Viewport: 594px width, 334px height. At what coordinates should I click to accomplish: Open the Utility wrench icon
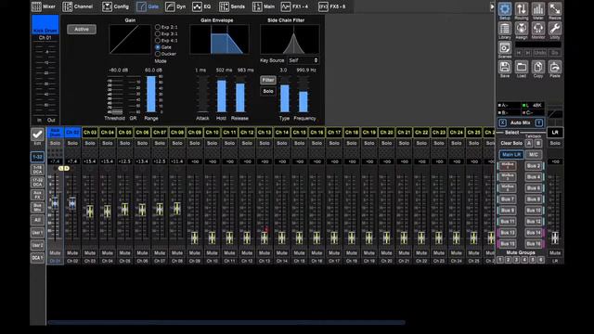[555, 29]
